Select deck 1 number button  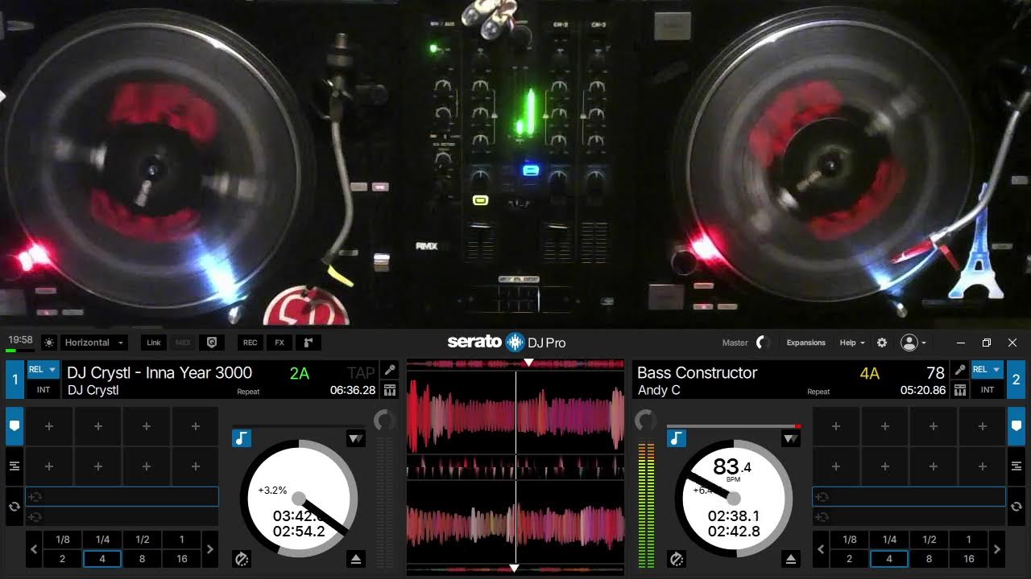tap(14, 380)
